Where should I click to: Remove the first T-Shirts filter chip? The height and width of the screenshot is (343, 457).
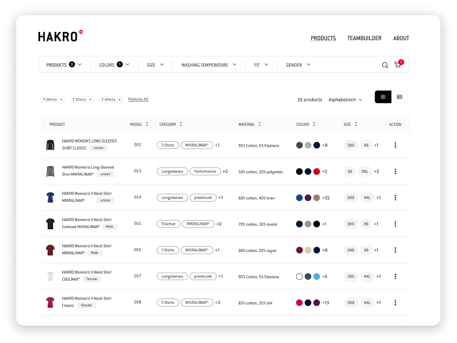pyautogui.click(x=61, y=99)
